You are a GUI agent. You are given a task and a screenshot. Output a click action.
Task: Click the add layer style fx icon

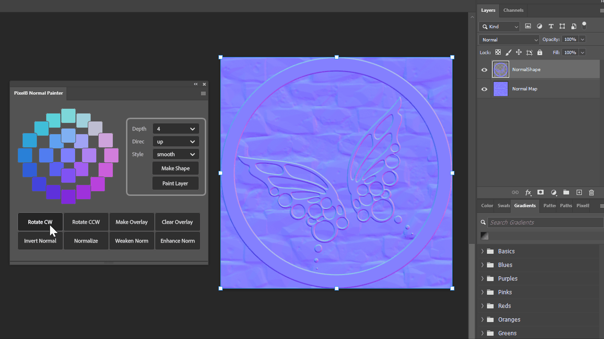coord(528,193)
